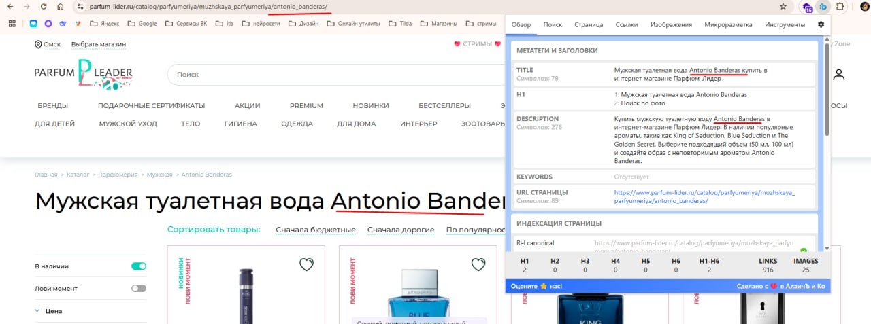Switch to the Обзор tab
Viewport: 871px width, 324px height.
[x=521, y=24]
